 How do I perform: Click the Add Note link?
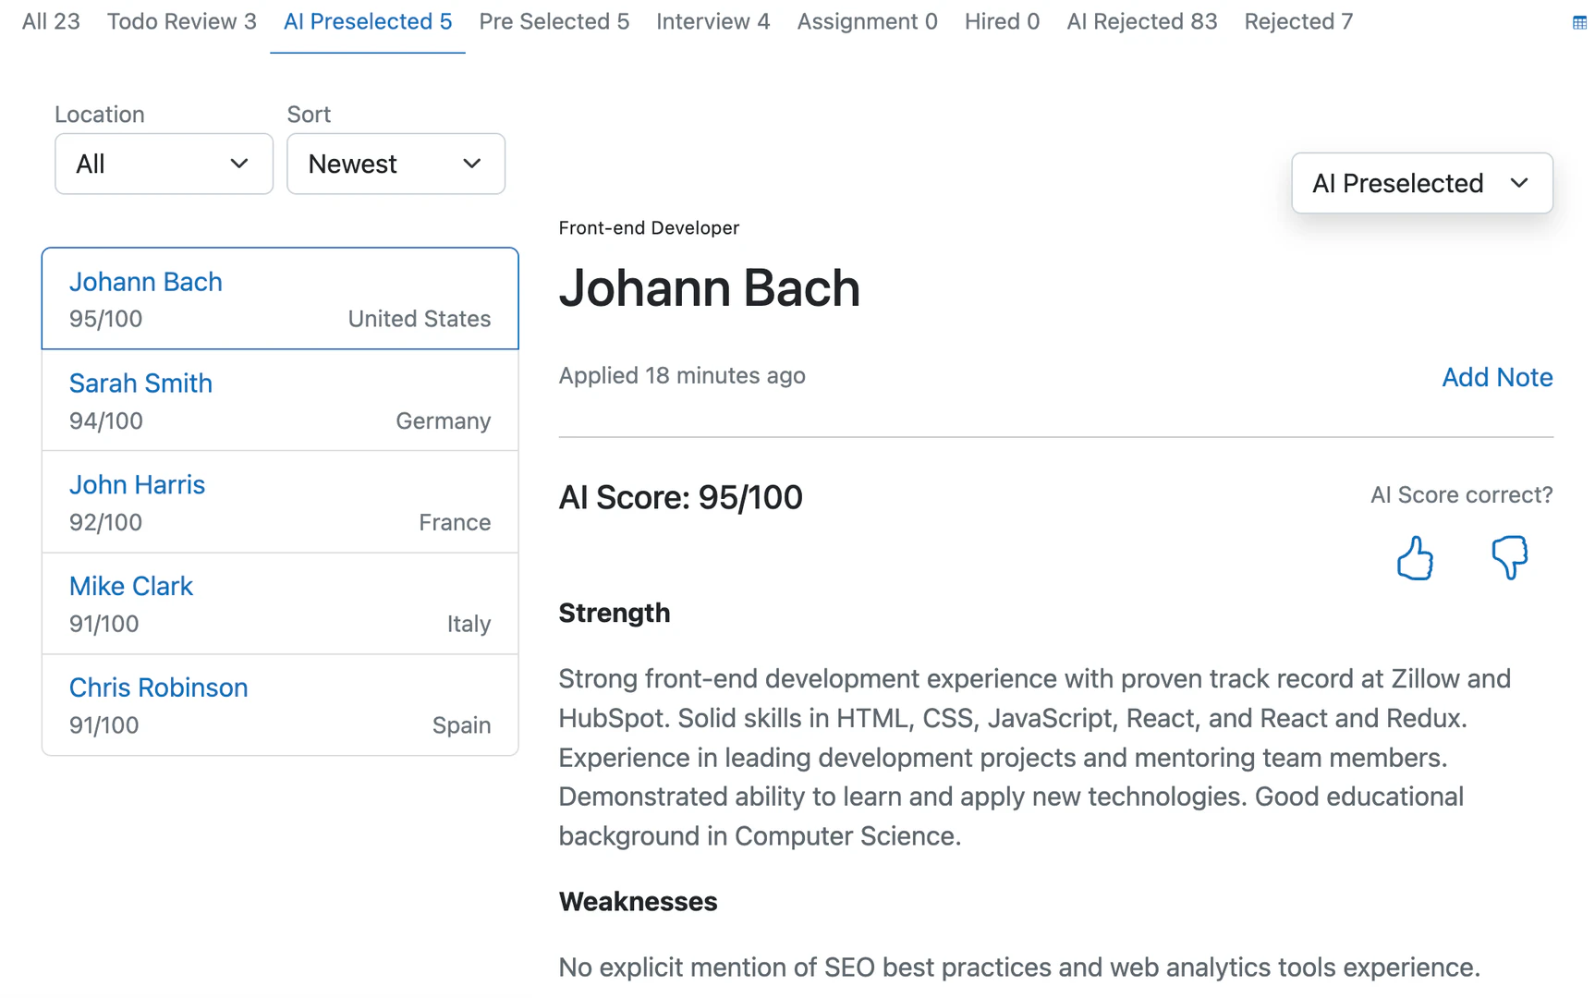1497,377
